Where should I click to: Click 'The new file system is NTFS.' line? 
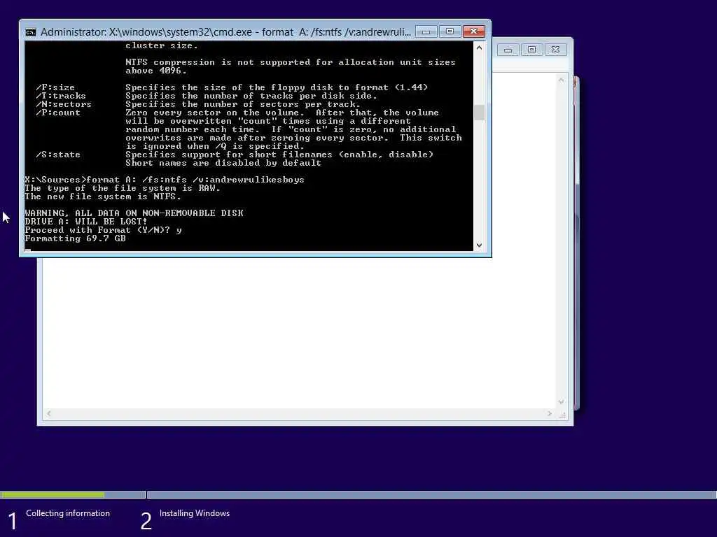tap(103, 196)
